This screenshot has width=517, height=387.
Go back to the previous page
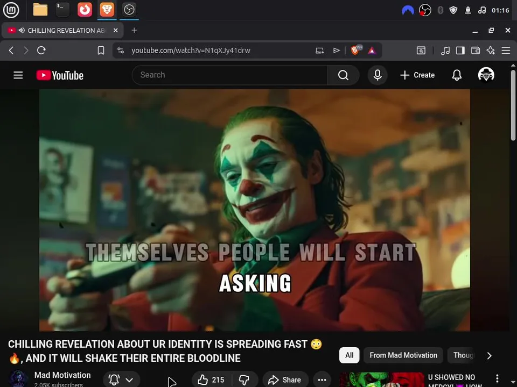tap(11, 51)
